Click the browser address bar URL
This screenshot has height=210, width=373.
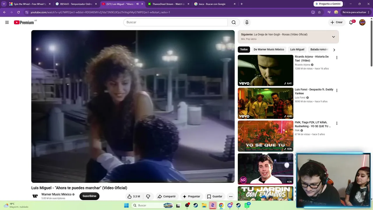[100, 12]
